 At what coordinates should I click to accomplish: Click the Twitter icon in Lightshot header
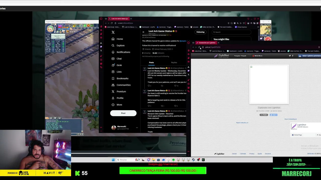(x=290, y=56)
